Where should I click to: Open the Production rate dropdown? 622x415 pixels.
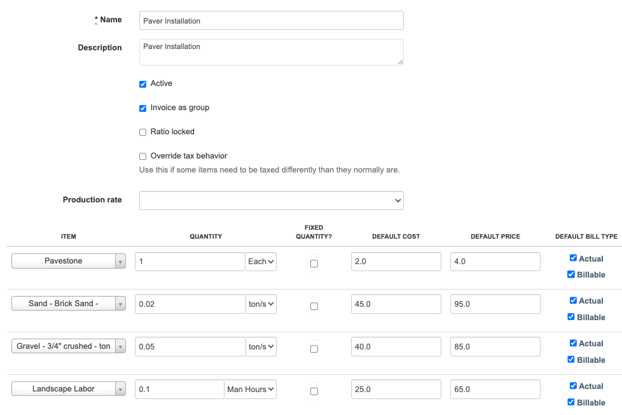click(271, 200)
